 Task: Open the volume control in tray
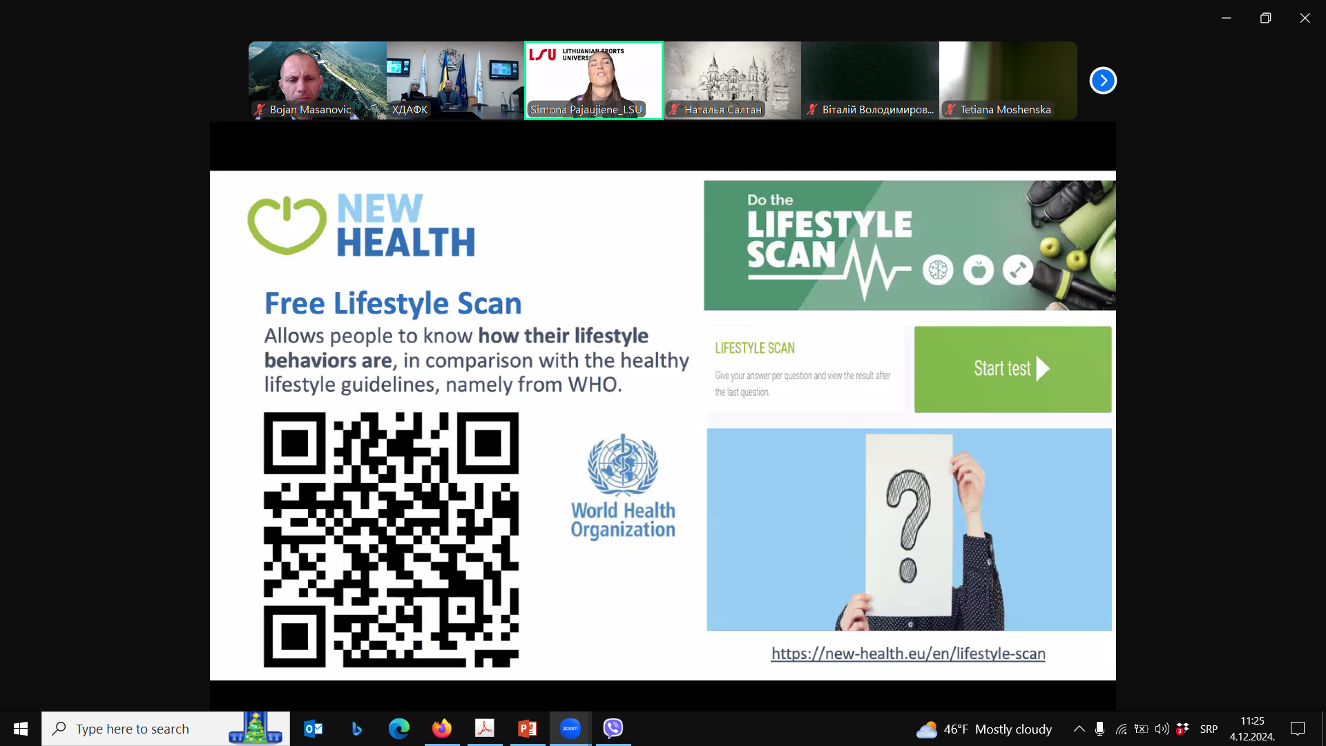pyautogui.click(x=1162, y=729)
